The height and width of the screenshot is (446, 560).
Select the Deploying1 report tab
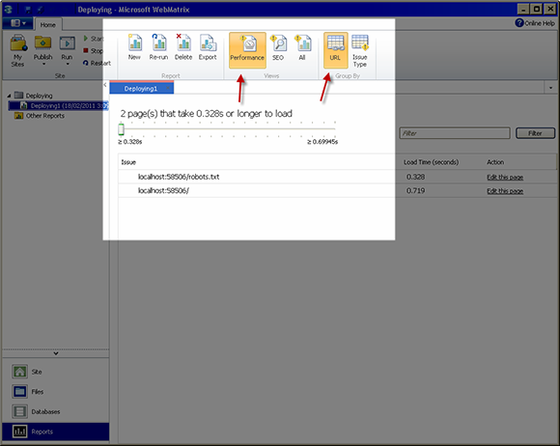(x=141, y=88)
